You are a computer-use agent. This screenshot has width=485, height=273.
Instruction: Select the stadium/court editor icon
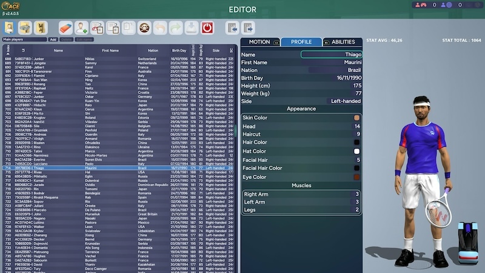click(25, 27)
